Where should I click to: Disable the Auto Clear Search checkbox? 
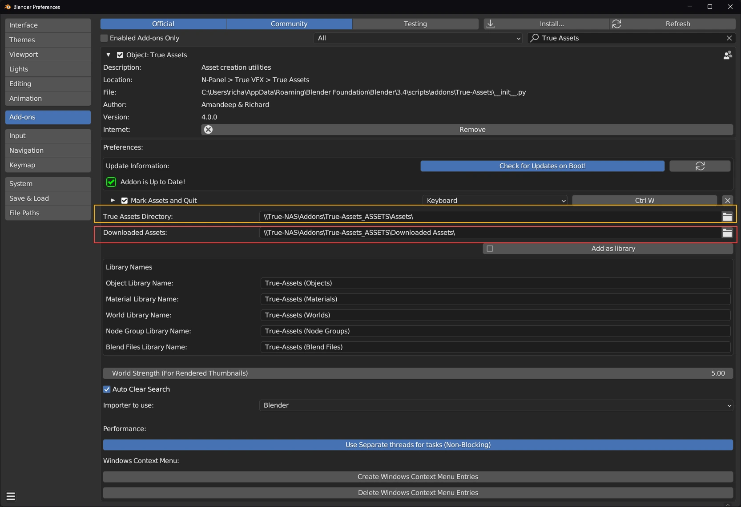[x=107, y=389]
